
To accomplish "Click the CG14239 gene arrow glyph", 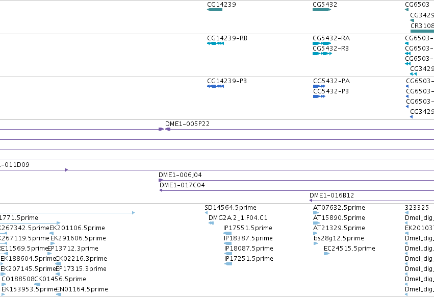I will [x=215, y=10].
